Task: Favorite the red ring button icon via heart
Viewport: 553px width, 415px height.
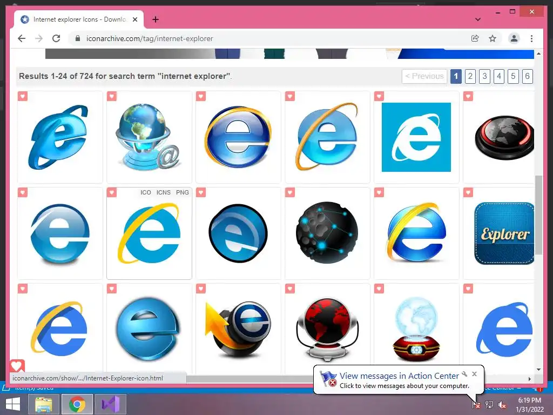Action: tap(468, 96)
